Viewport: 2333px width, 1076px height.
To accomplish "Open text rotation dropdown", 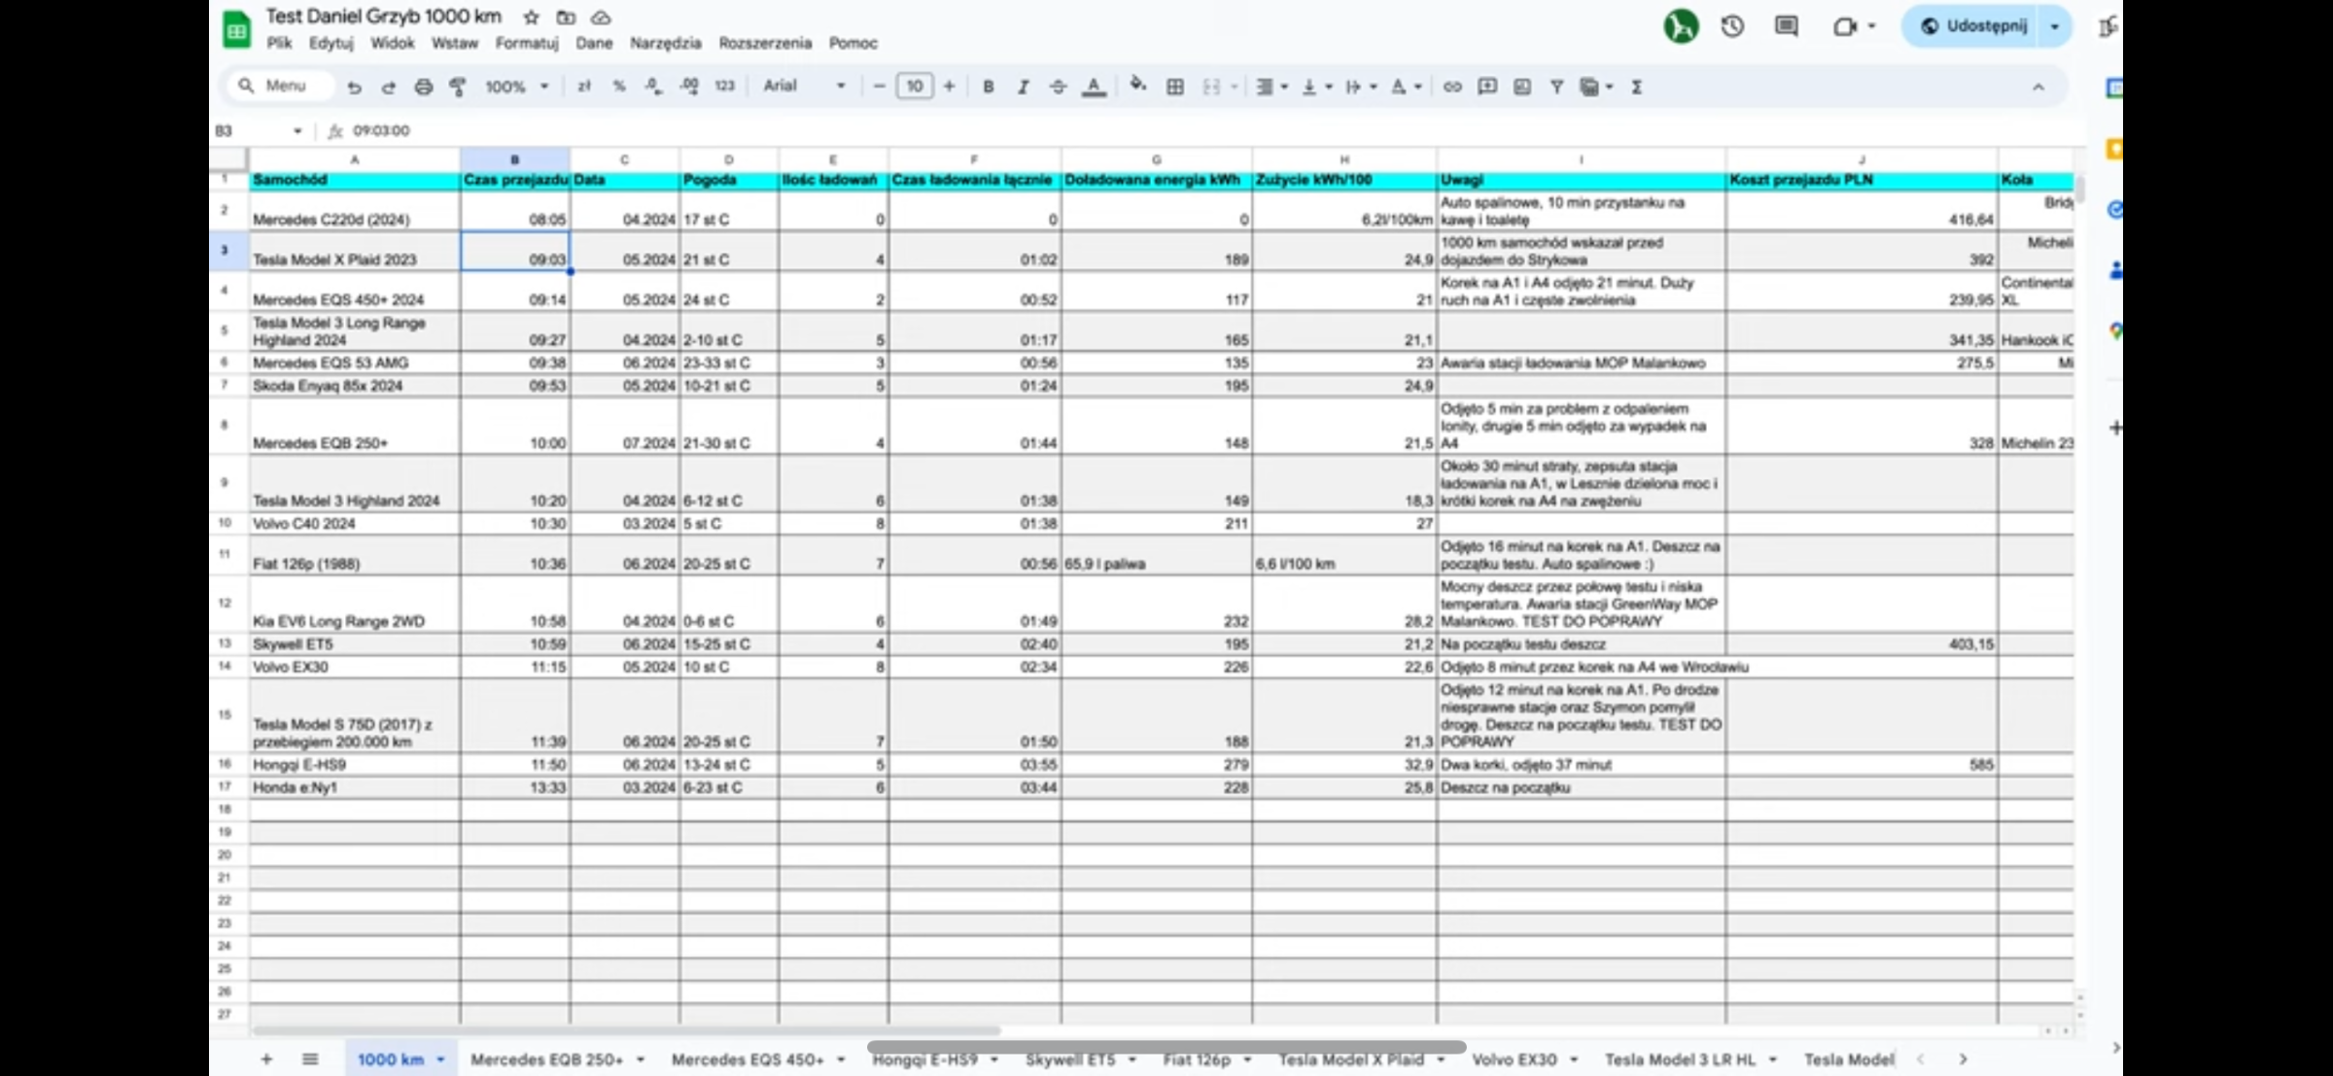I will click(1406, 87).
